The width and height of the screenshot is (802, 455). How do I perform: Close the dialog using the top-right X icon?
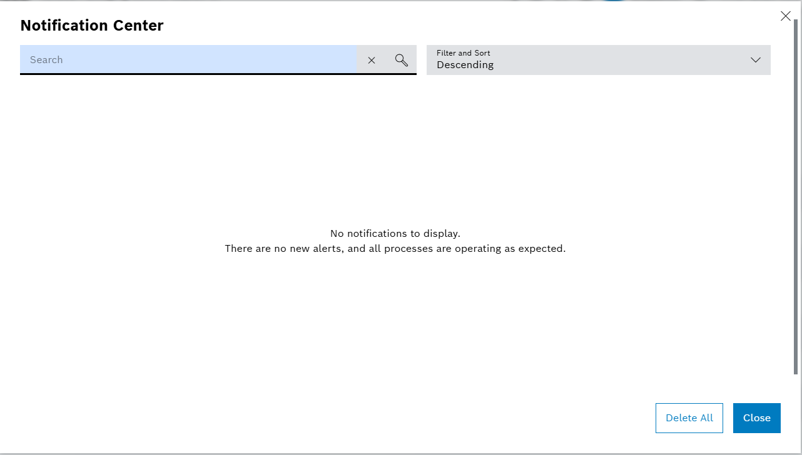click(x=785, y=16)
